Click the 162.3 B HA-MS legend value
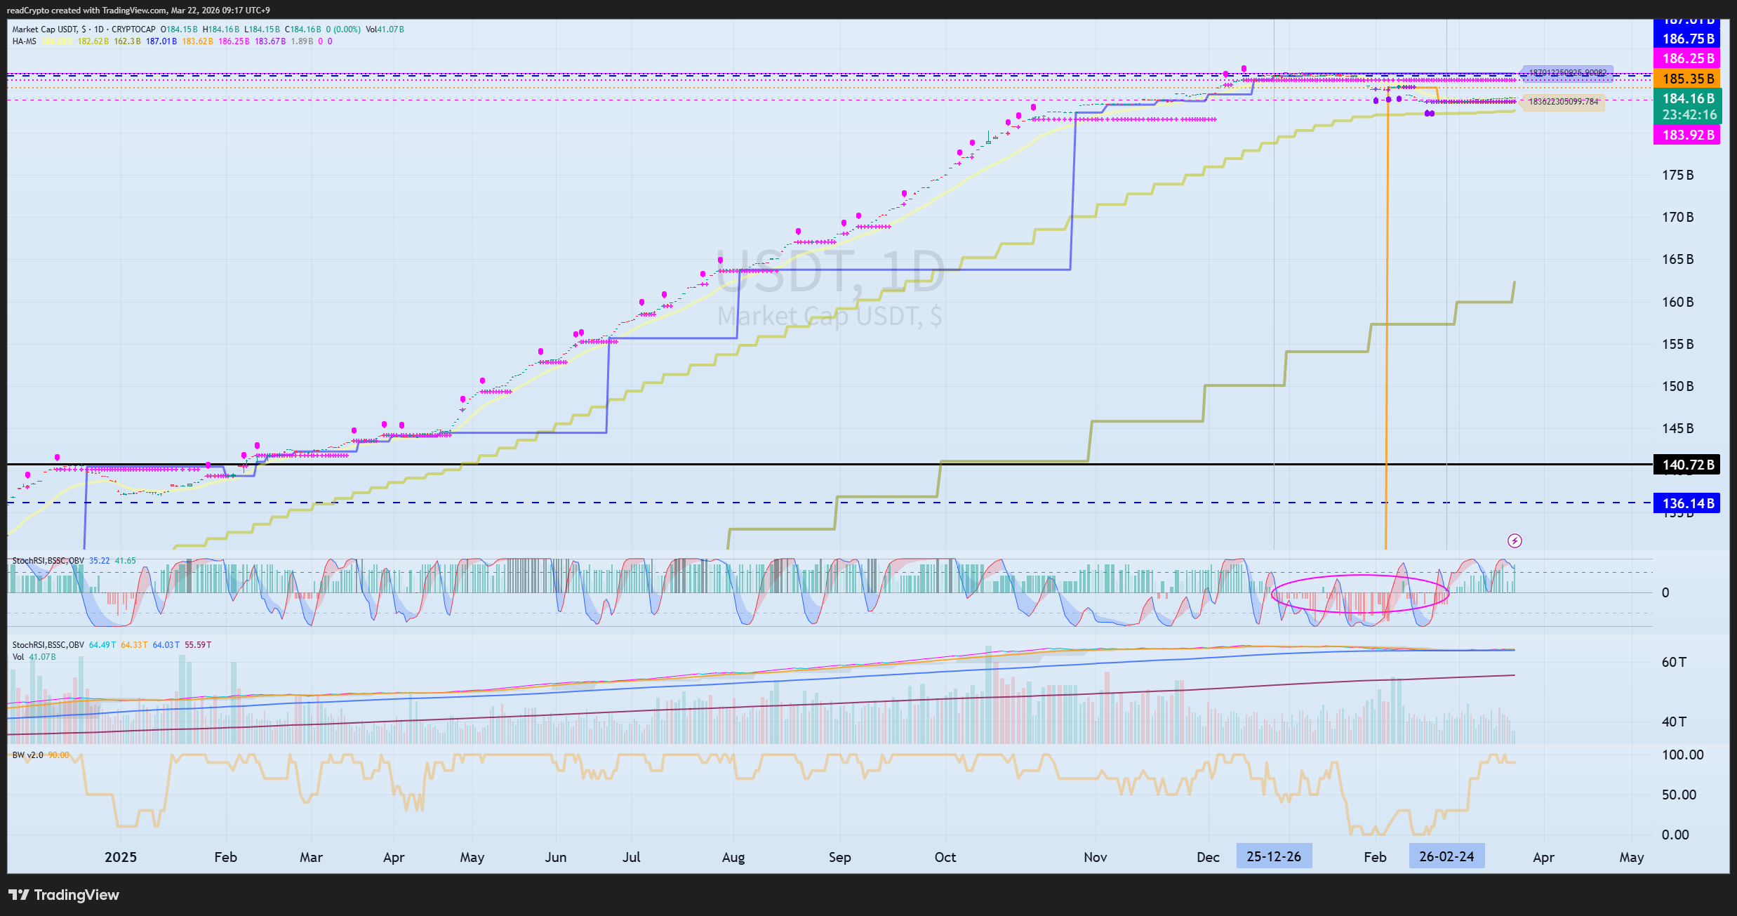This screenshot has height=916, width=1737. (127, 41)
